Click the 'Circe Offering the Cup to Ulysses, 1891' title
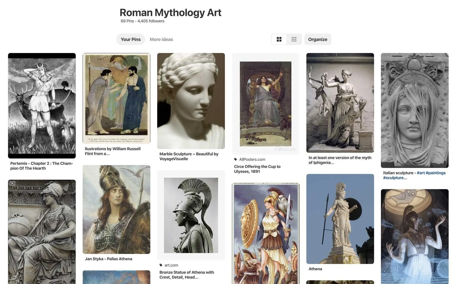The height and width of the screenshot is (284, 457). click(x=257, y=169)
